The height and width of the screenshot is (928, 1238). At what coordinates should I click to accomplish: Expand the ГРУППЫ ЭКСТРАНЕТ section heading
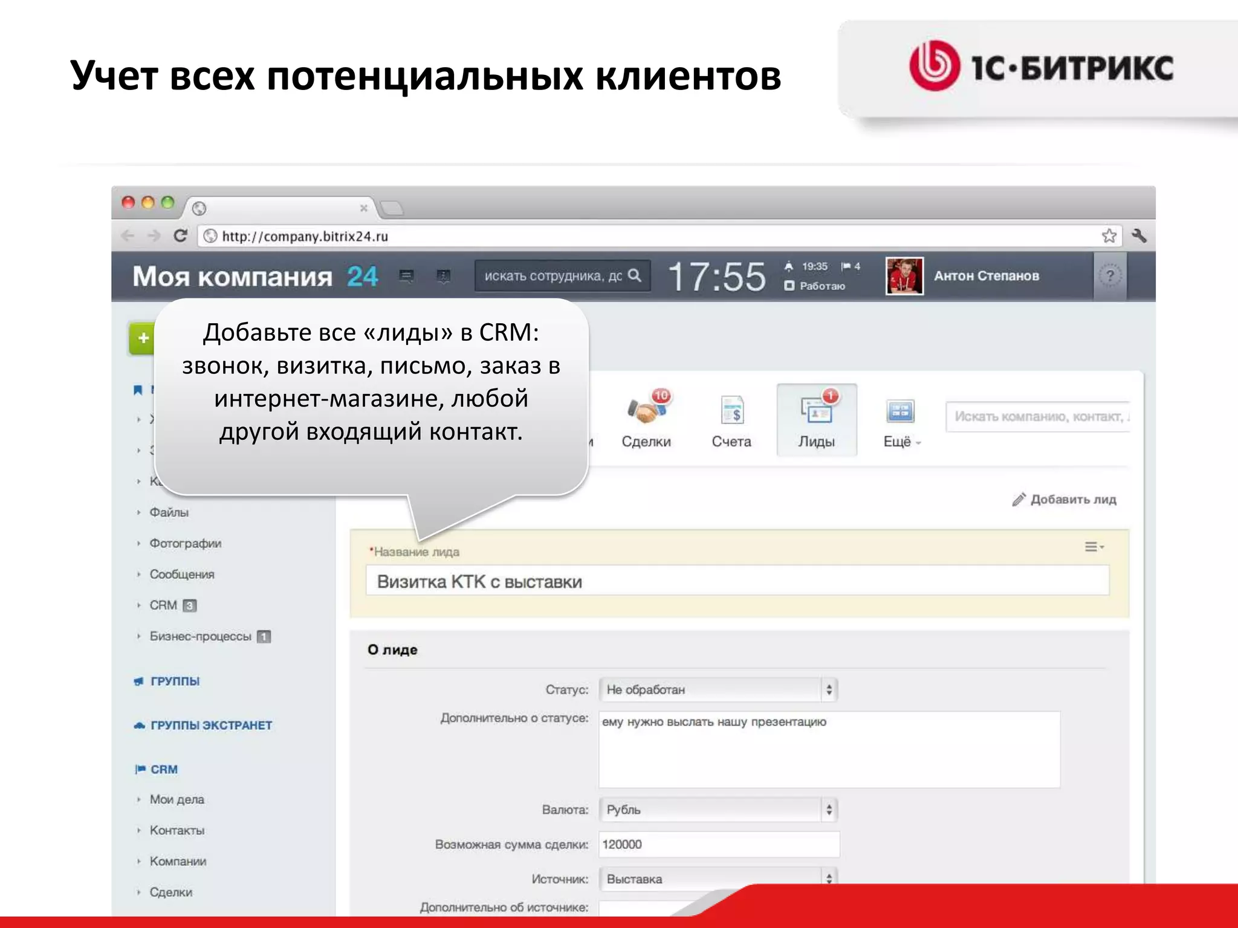(211, 725)
